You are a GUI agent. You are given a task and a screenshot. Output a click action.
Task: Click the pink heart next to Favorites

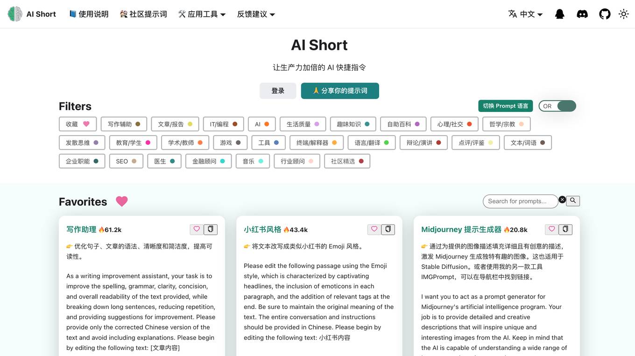click(122, 201)
